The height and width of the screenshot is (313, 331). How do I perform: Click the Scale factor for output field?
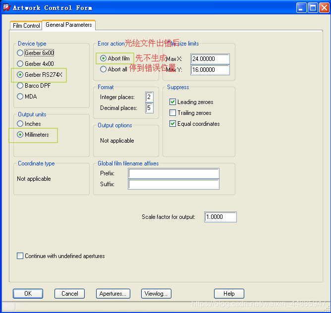coord(220,217)
